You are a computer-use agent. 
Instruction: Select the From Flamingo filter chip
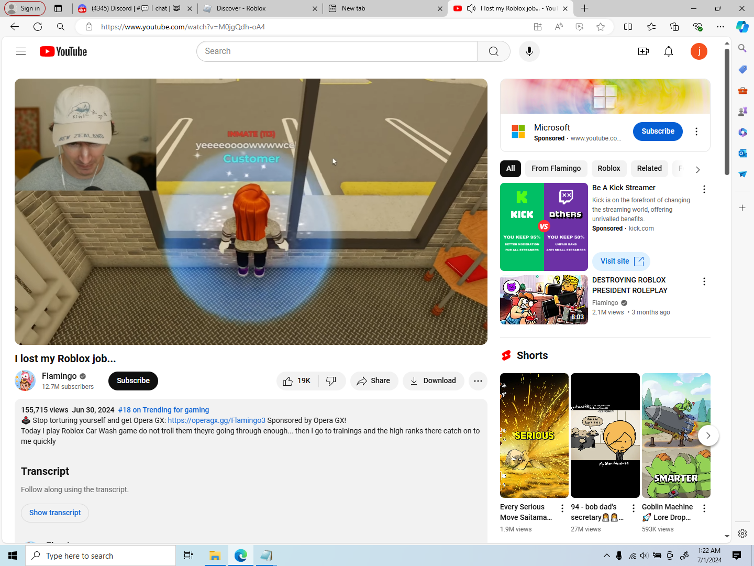[556, 169]
